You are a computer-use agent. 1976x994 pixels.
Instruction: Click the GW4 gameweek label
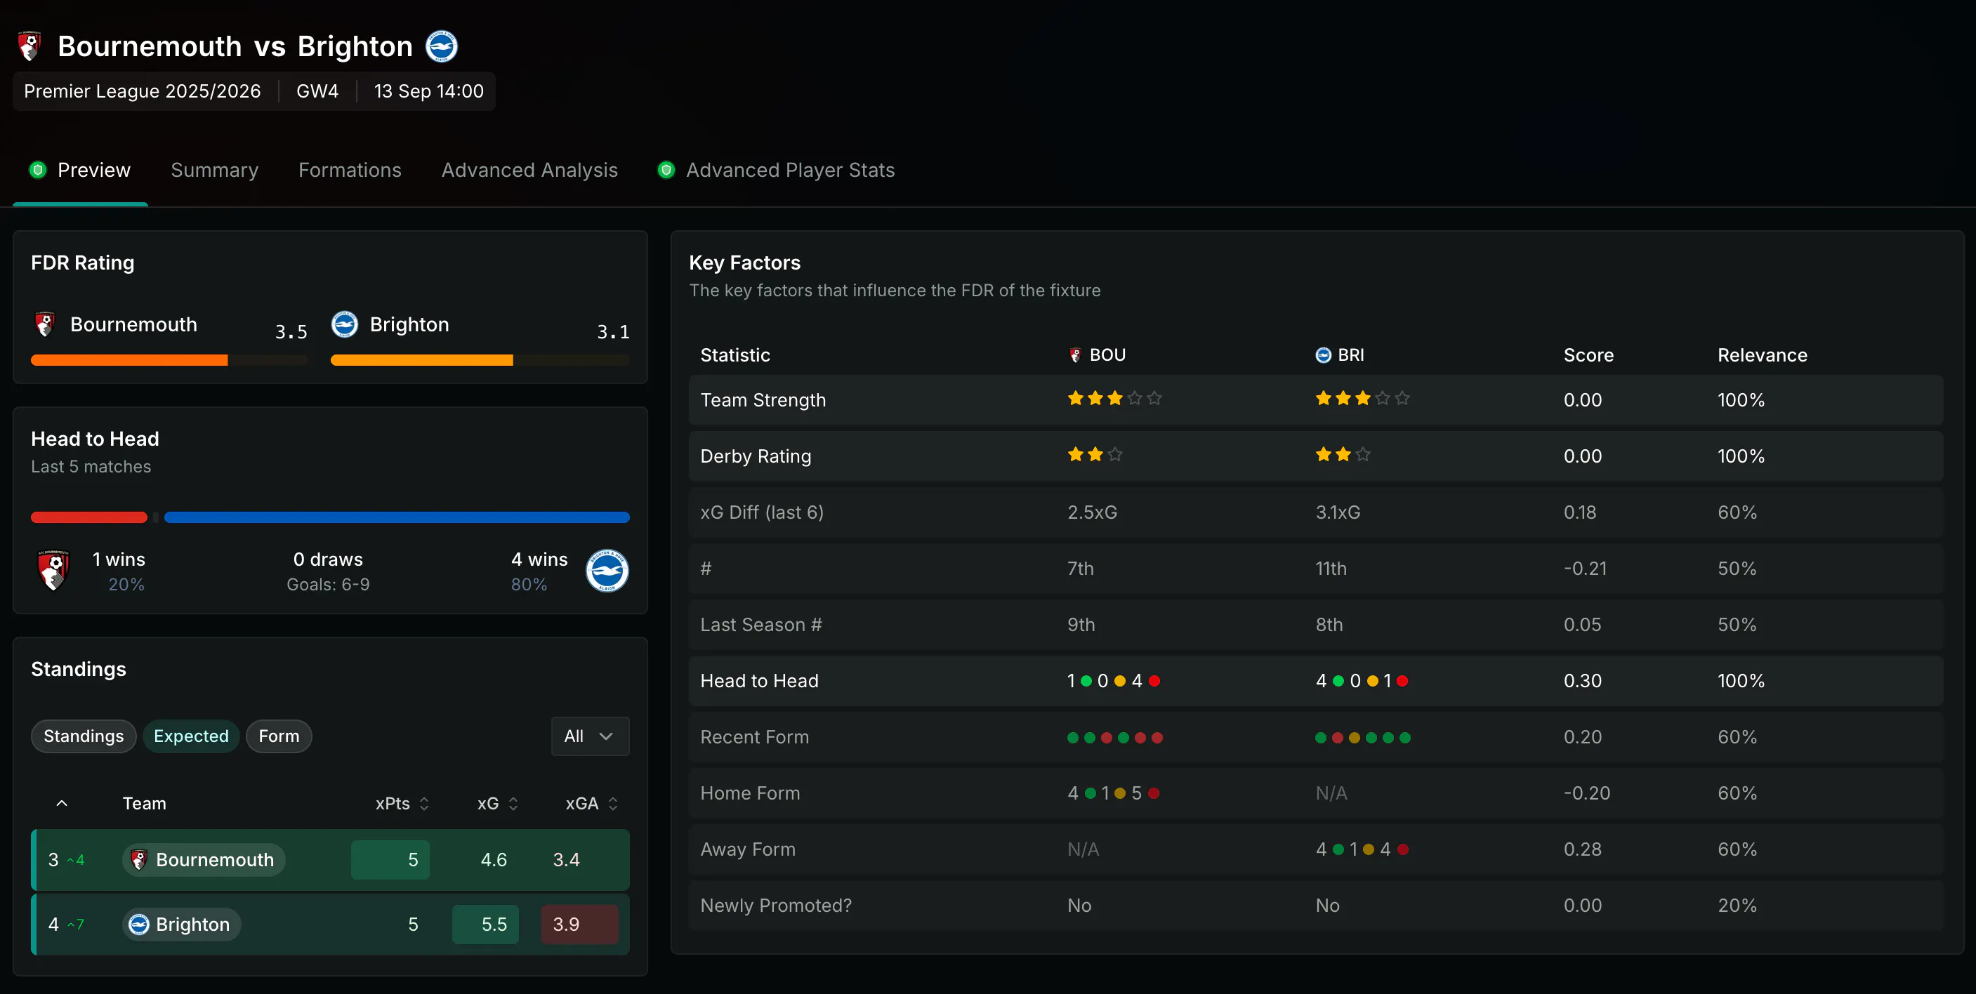[317, 91]
